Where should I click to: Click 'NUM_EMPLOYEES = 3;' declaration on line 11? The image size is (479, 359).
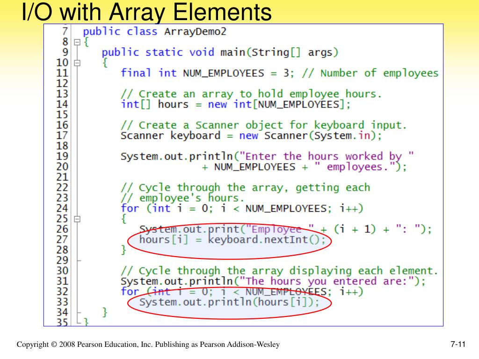coord(238,73)
